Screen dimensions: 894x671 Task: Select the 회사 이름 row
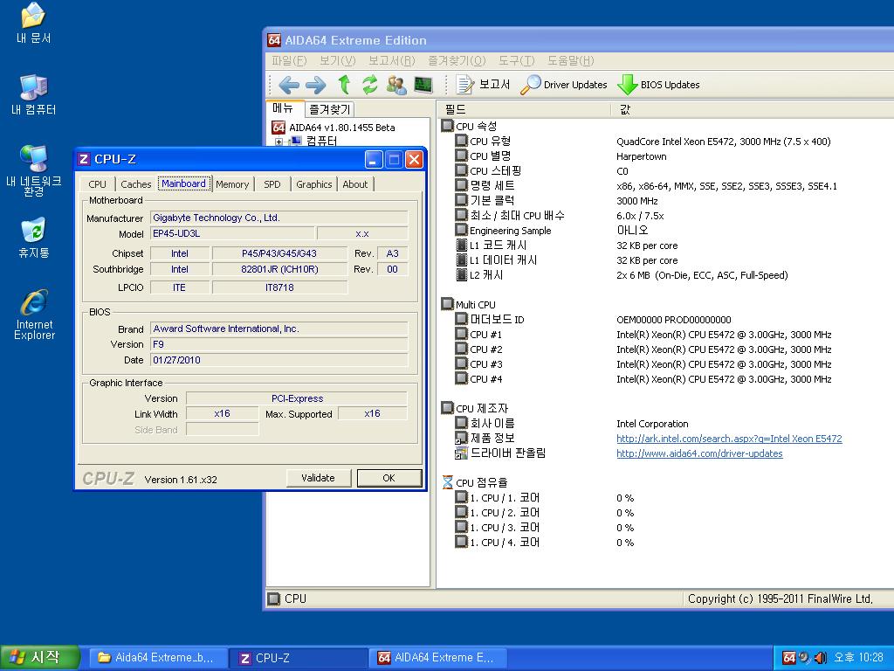pyautogui.click(x=571, y=424)
